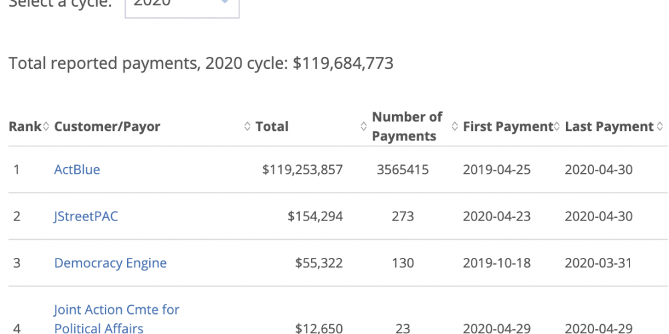Open Joint Action Cmte for Political Affairs link
The width and height of the screenshot is (669, 334).
(116, 319)
